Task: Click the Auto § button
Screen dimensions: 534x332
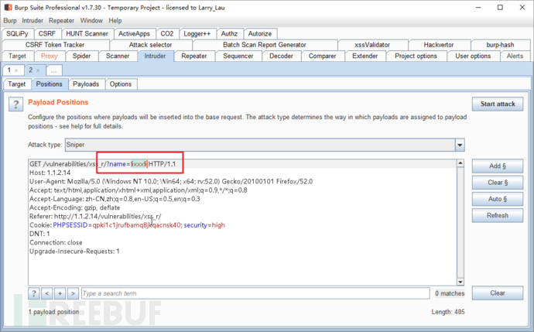Action: (498, 199)
